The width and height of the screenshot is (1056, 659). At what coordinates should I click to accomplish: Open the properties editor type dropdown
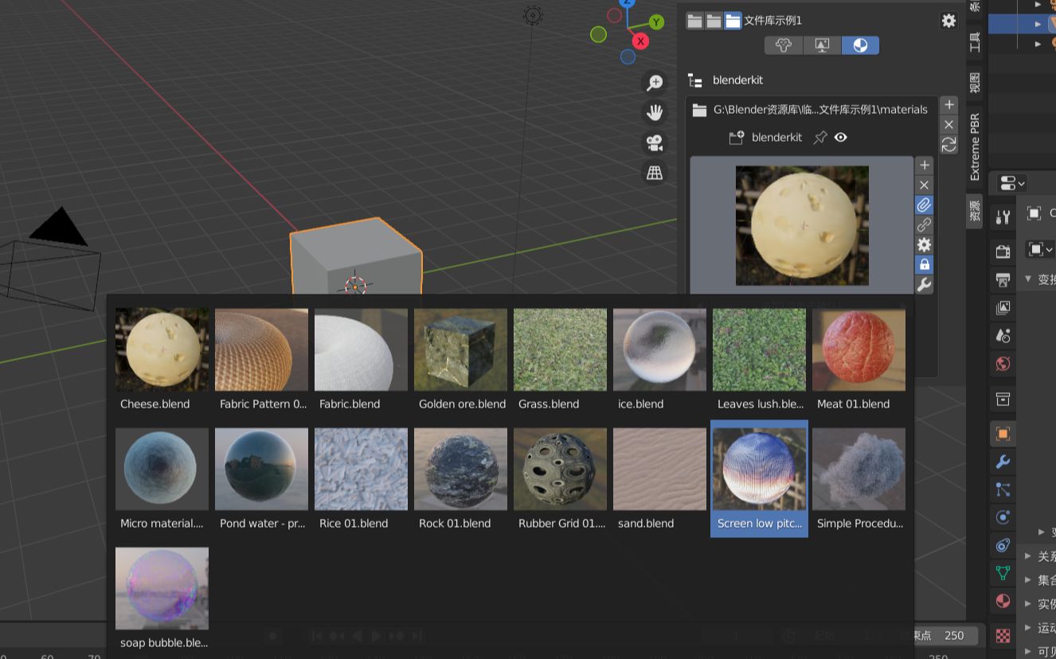point(1012,183)
